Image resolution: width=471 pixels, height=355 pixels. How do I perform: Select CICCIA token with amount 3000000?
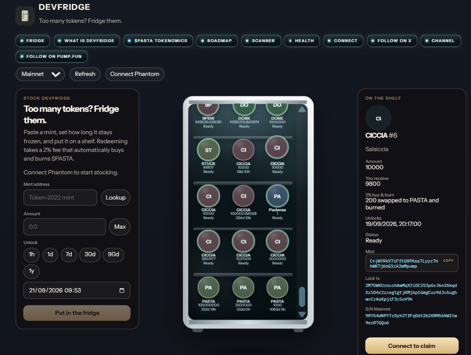pos(277,242)
